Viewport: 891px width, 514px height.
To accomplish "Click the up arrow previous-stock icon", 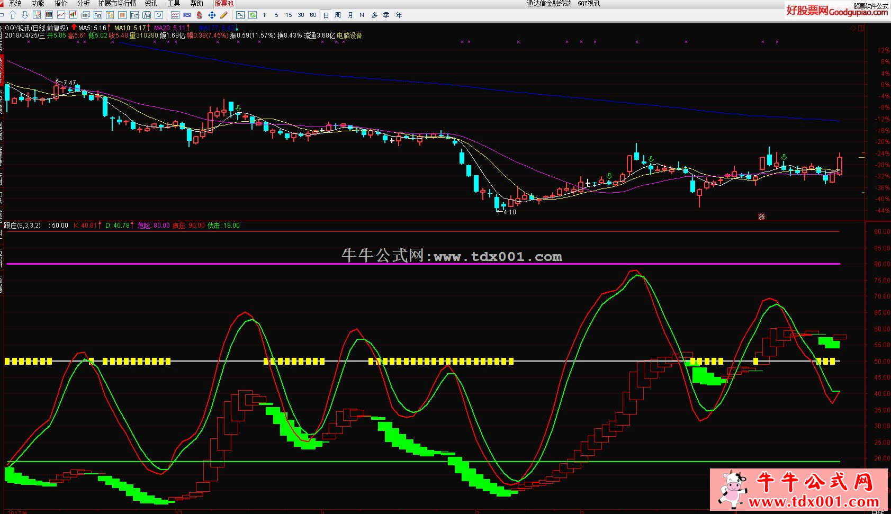I will click(13, 15).
